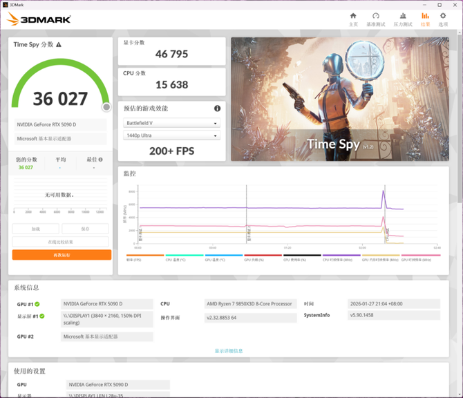
Task: Click Load (加载) result button
Action: pyautogui.click(x=35, y=229)
